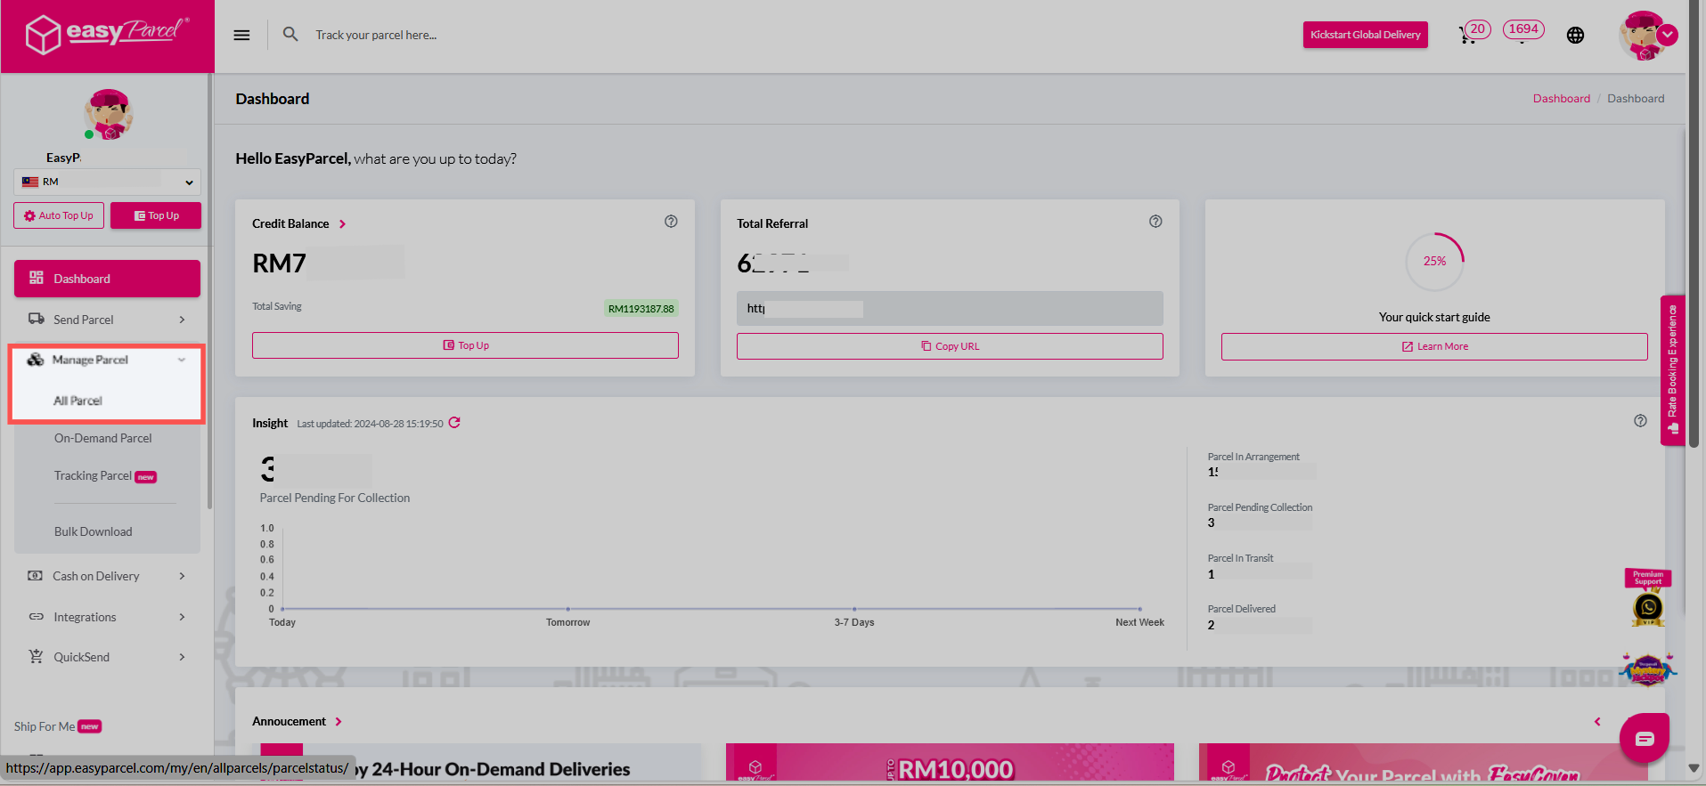
Task: Click the 3-7 Days point on chart
Action: click(x=854, y=609)
